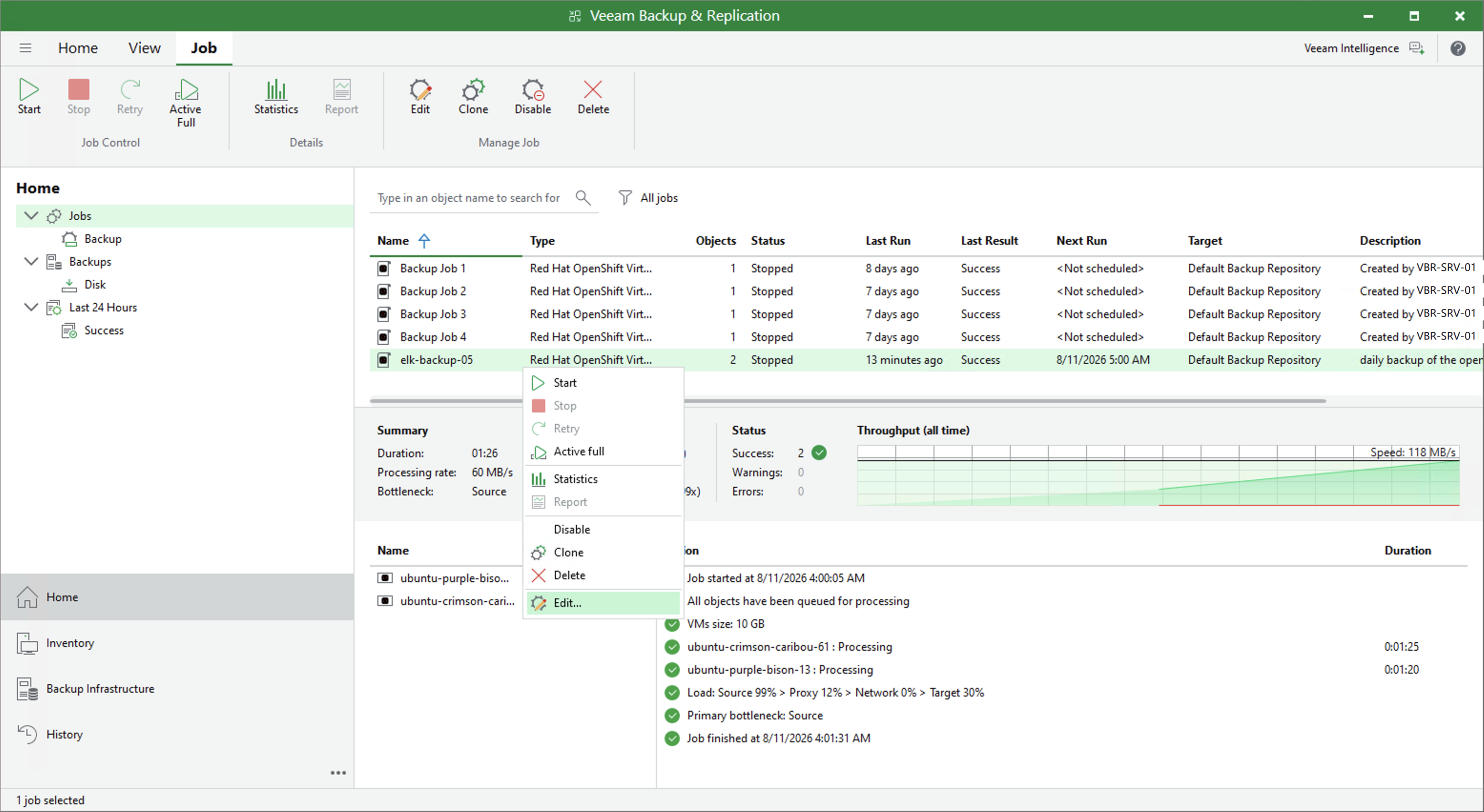Switch to the View ribbon tab
1484x812 pixels.
click(x=144, y=48)
